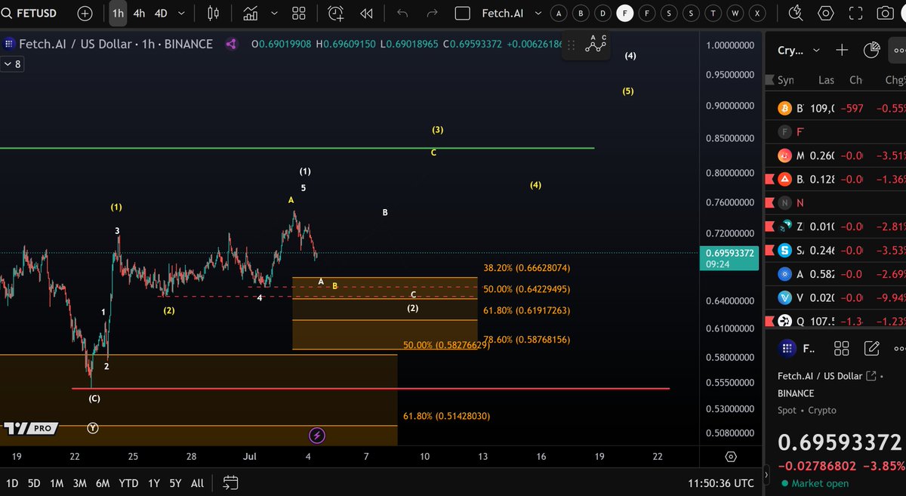The height and width of the screenshot is (496, 906).
Task: Click the purple share icon beside BINANCE
Action: [x=231, y=45]
